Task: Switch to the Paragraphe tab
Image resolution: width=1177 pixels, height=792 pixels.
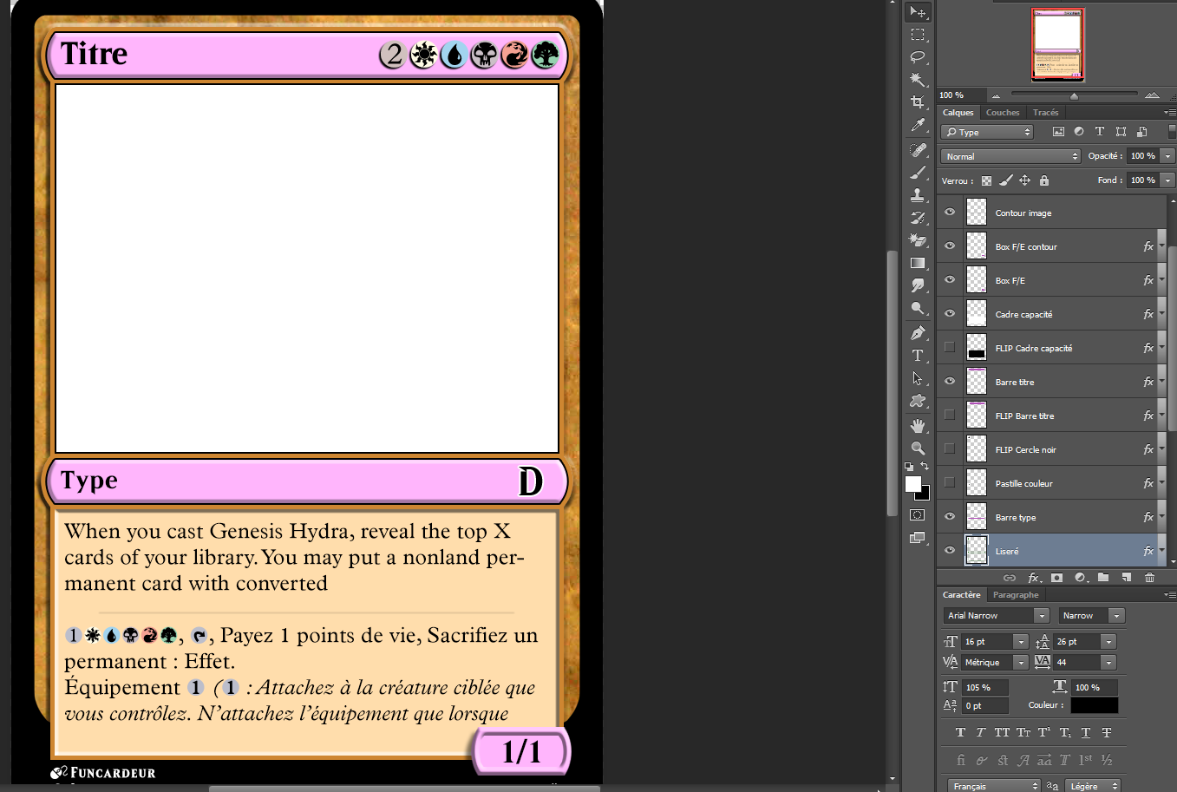Action: click(1016, 595)
